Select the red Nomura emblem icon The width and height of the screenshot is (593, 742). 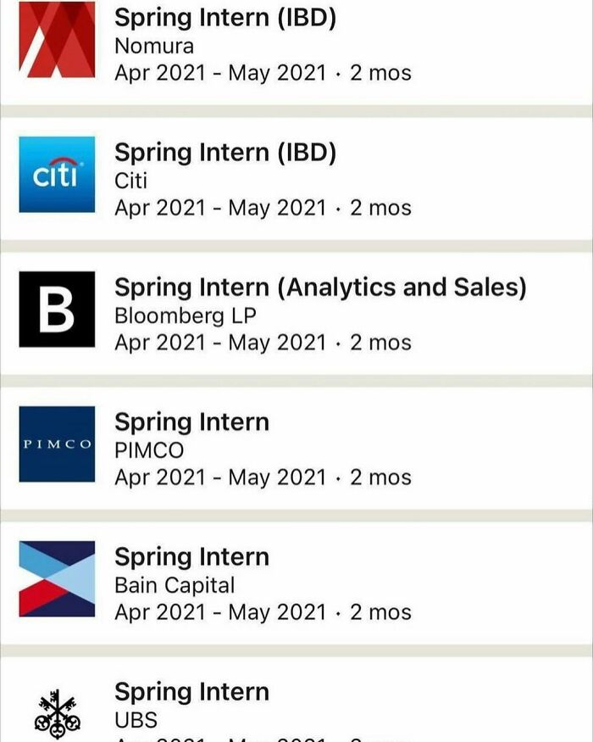pos(56,37)
